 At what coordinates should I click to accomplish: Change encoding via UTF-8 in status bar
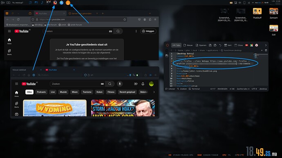click(254, 89)
